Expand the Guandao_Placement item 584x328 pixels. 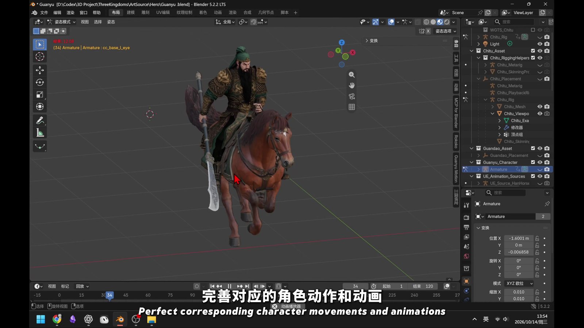pyautogui.click(x=479, y=156)
